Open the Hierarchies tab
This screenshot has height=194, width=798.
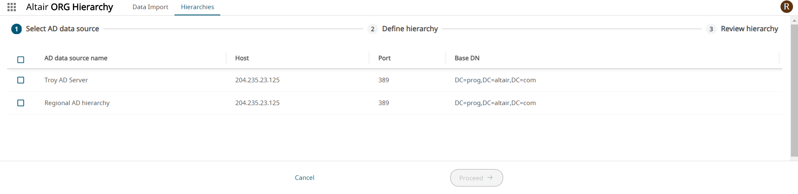coord(197,7)
